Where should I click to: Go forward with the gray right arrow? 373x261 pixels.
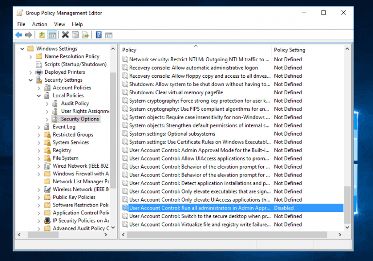pos(29,35)
